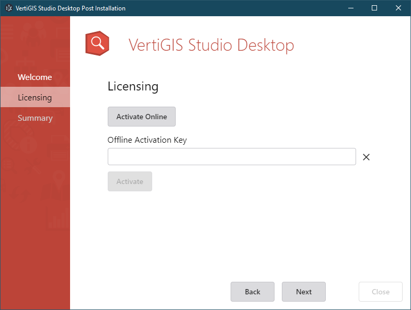Click the Licensing page heading
This screenshot has width=411, height=310.
tap(133, 86)
